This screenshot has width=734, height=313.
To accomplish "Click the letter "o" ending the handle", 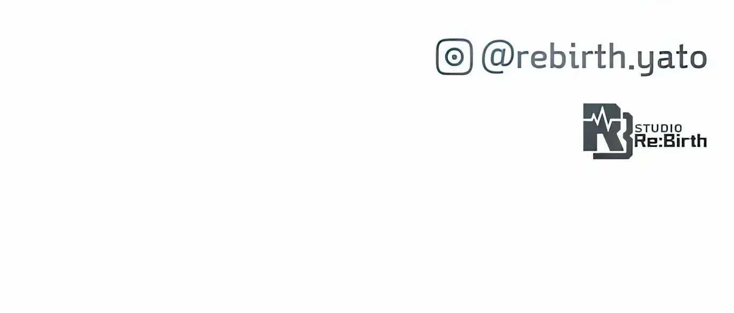I will (697, 59).
